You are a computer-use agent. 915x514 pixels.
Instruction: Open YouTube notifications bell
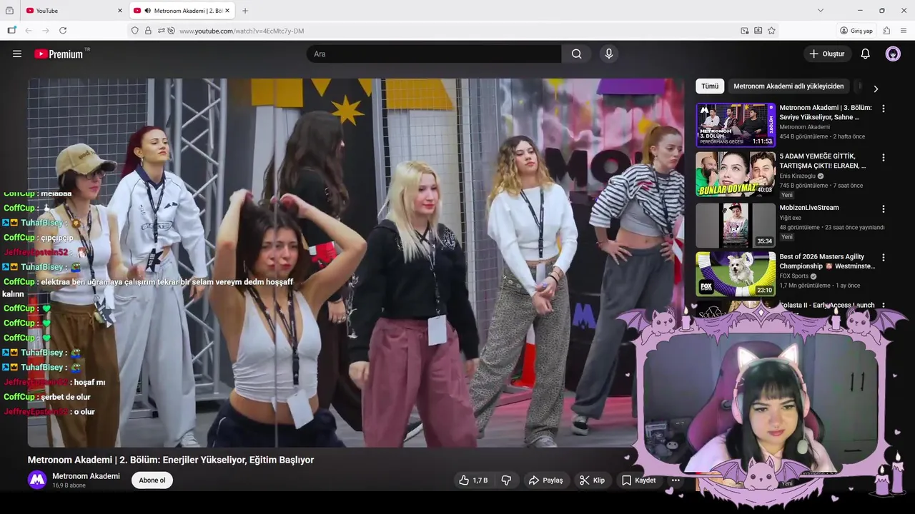pyautogui.click(x=865, y=54)
